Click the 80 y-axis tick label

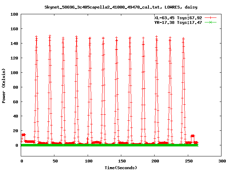[15, 87]
